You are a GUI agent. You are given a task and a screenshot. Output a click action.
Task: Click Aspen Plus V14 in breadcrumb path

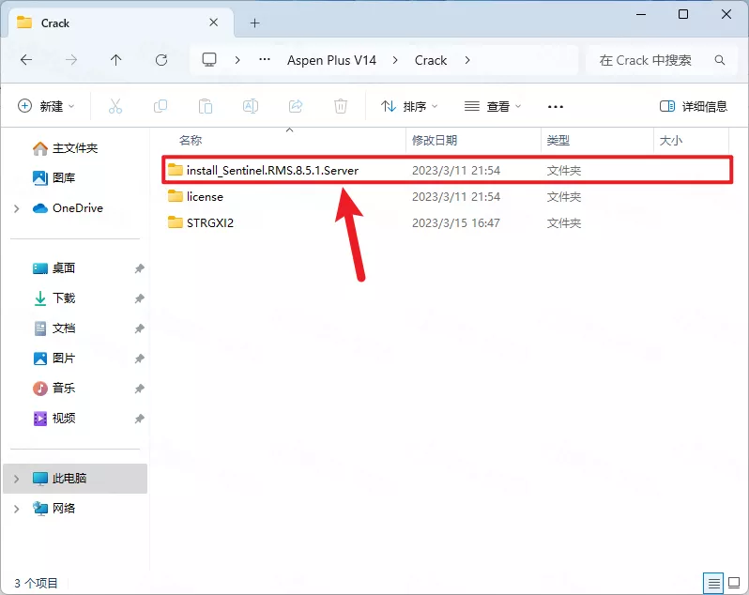pyautogui.click(x=331, y=60)
